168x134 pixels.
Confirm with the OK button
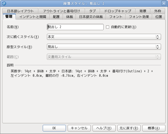click(x=54, y=128)
